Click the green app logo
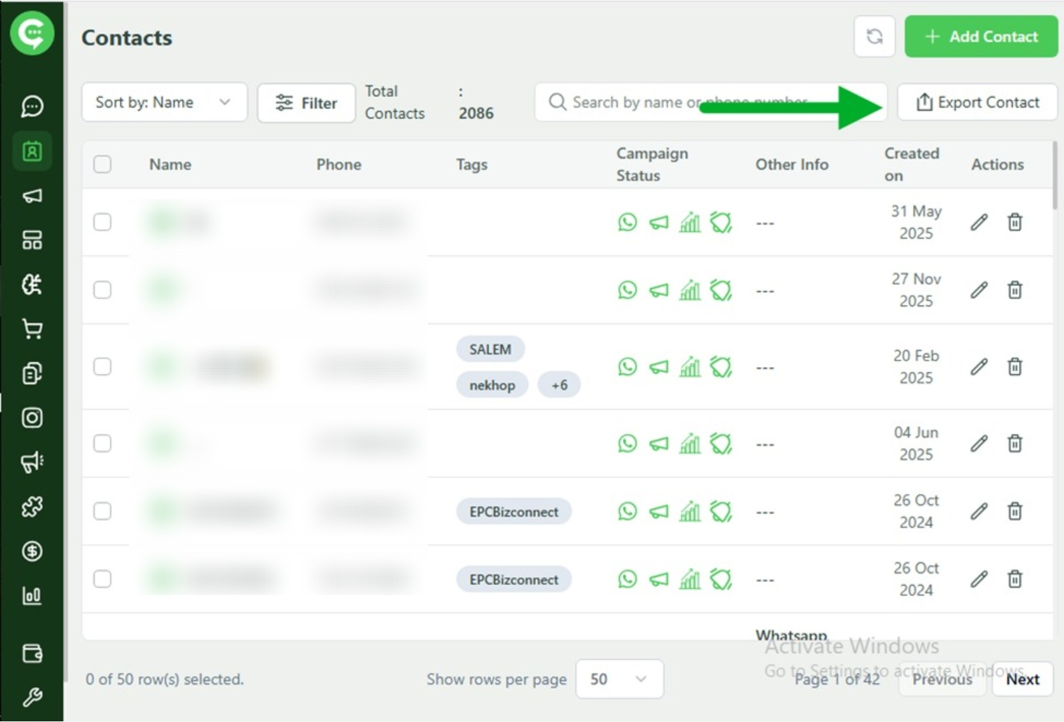 pyautogui.click(x=32, y=32)
